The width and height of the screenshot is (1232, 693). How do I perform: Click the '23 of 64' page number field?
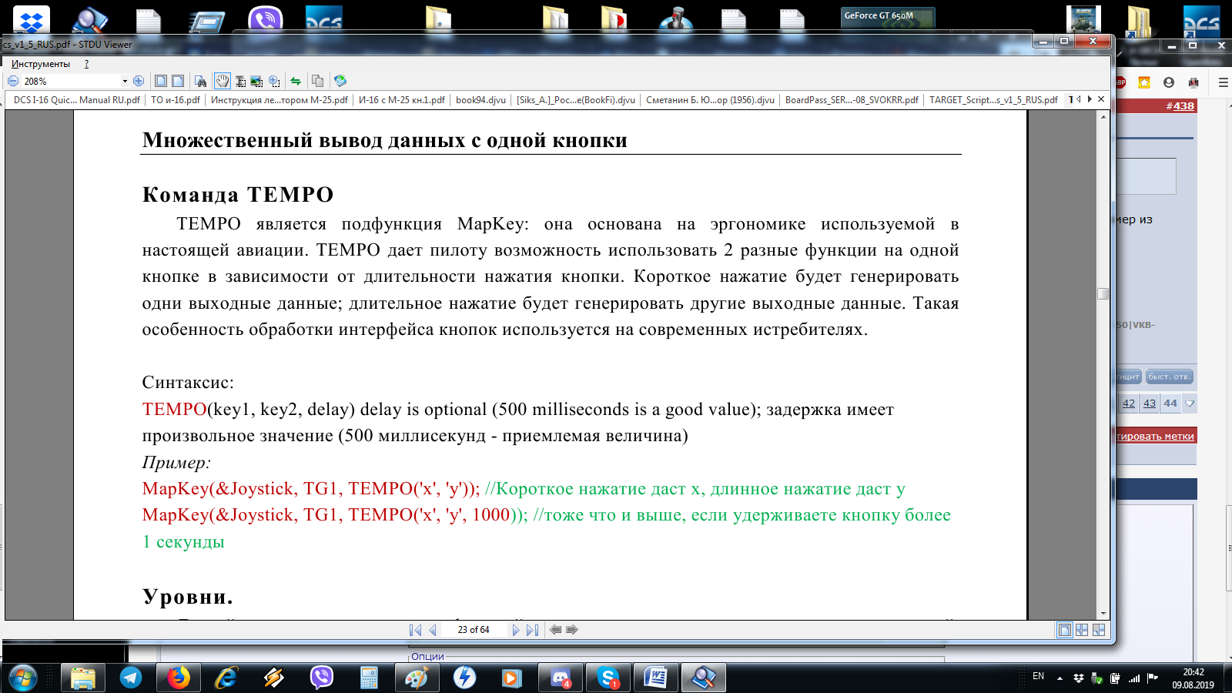(474, 630)
